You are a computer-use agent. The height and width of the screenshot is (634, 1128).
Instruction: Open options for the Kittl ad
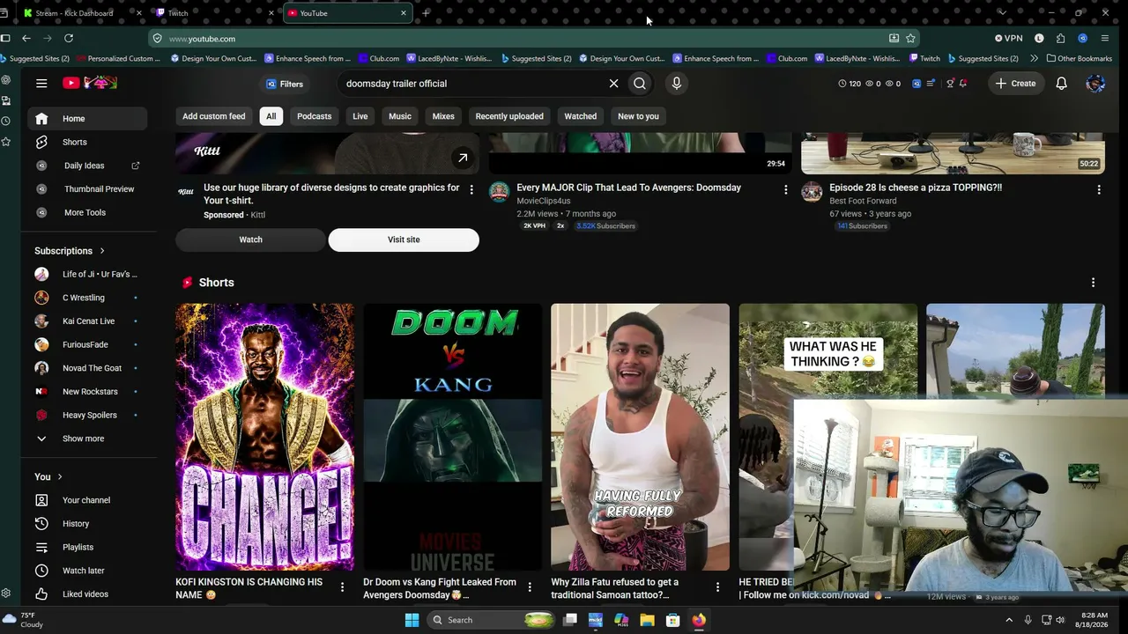(x=472, y=189)
